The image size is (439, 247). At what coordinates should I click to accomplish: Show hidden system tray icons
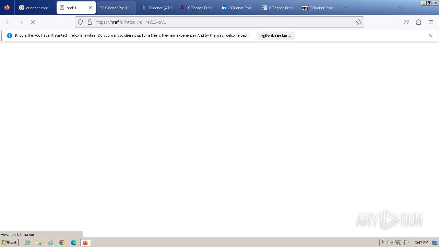(x=382, y=243)
